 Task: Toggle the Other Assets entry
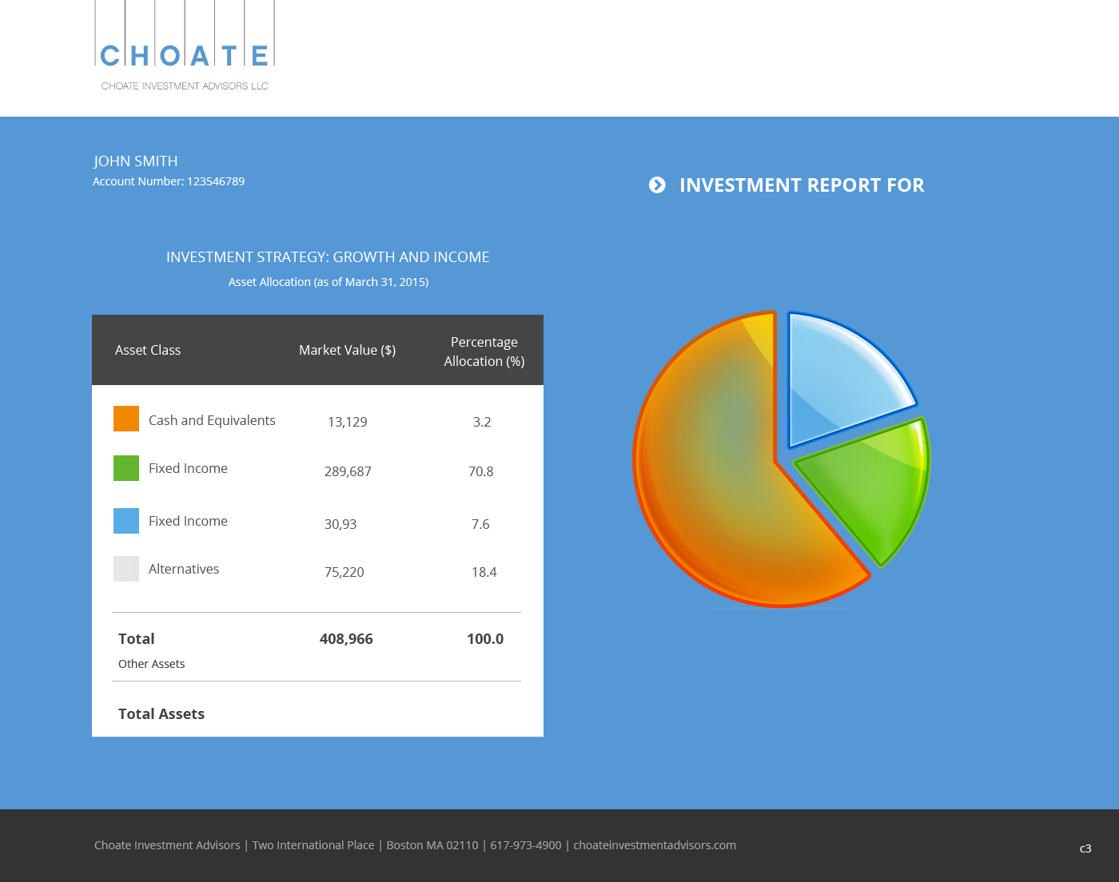point(151,663)
